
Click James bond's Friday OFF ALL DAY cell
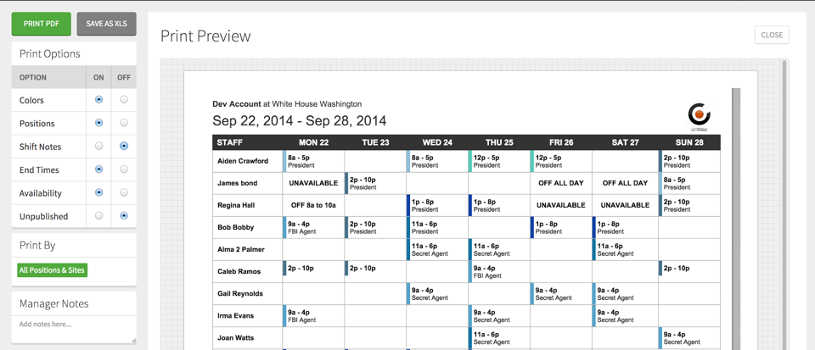tap(561, 183)
